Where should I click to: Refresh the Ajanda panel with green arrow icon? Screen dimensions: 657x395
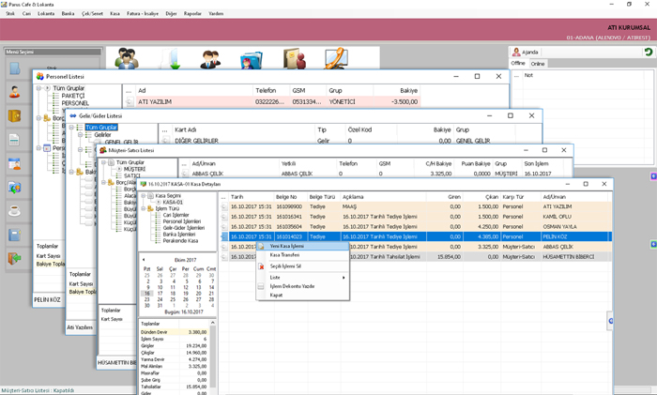click(648, 52)
